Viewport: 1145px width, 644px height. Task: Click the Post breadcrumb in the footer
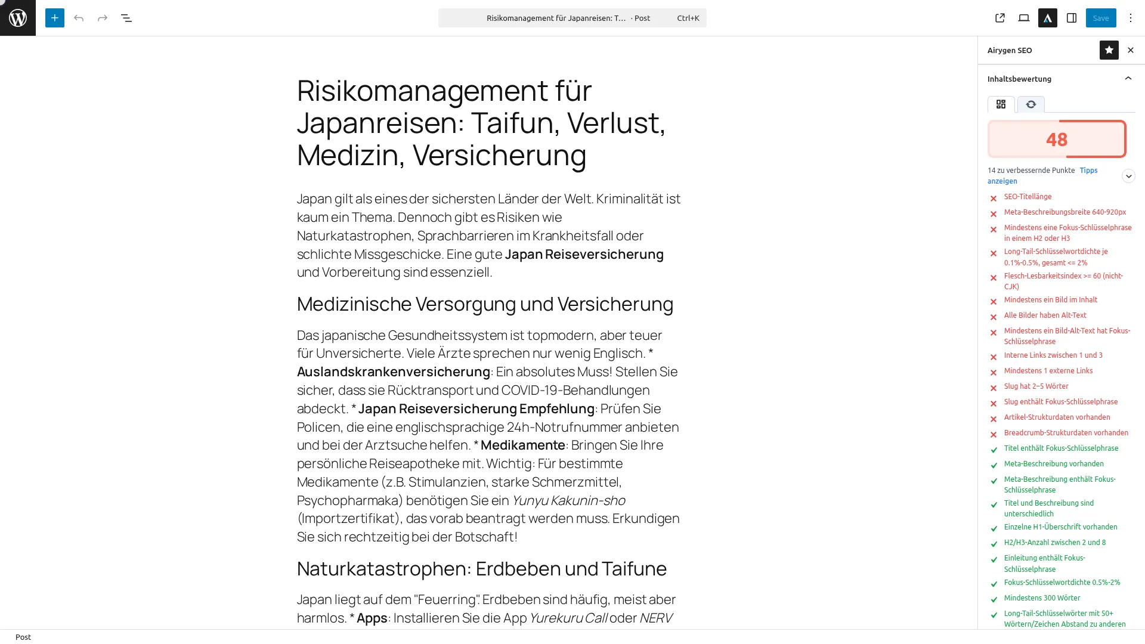point(23,637)
